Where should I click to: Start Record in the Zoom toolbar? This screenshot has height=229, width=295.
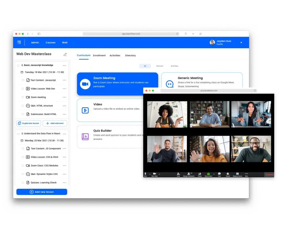pos(228,175)
